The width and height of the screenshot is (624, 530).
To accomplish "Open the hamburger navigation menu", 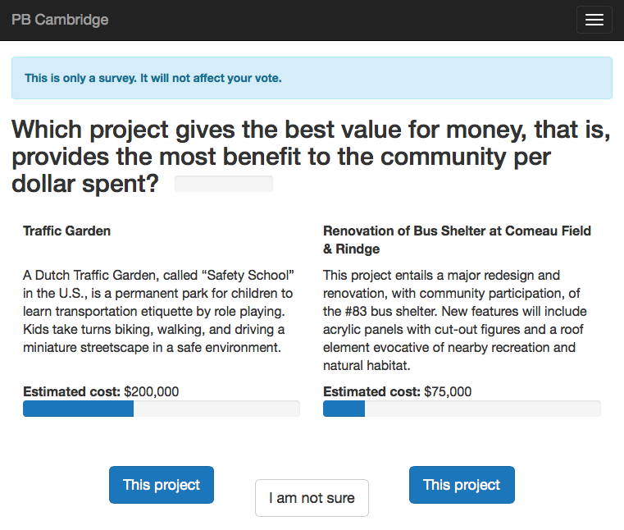I will click(x=594, y=20).
